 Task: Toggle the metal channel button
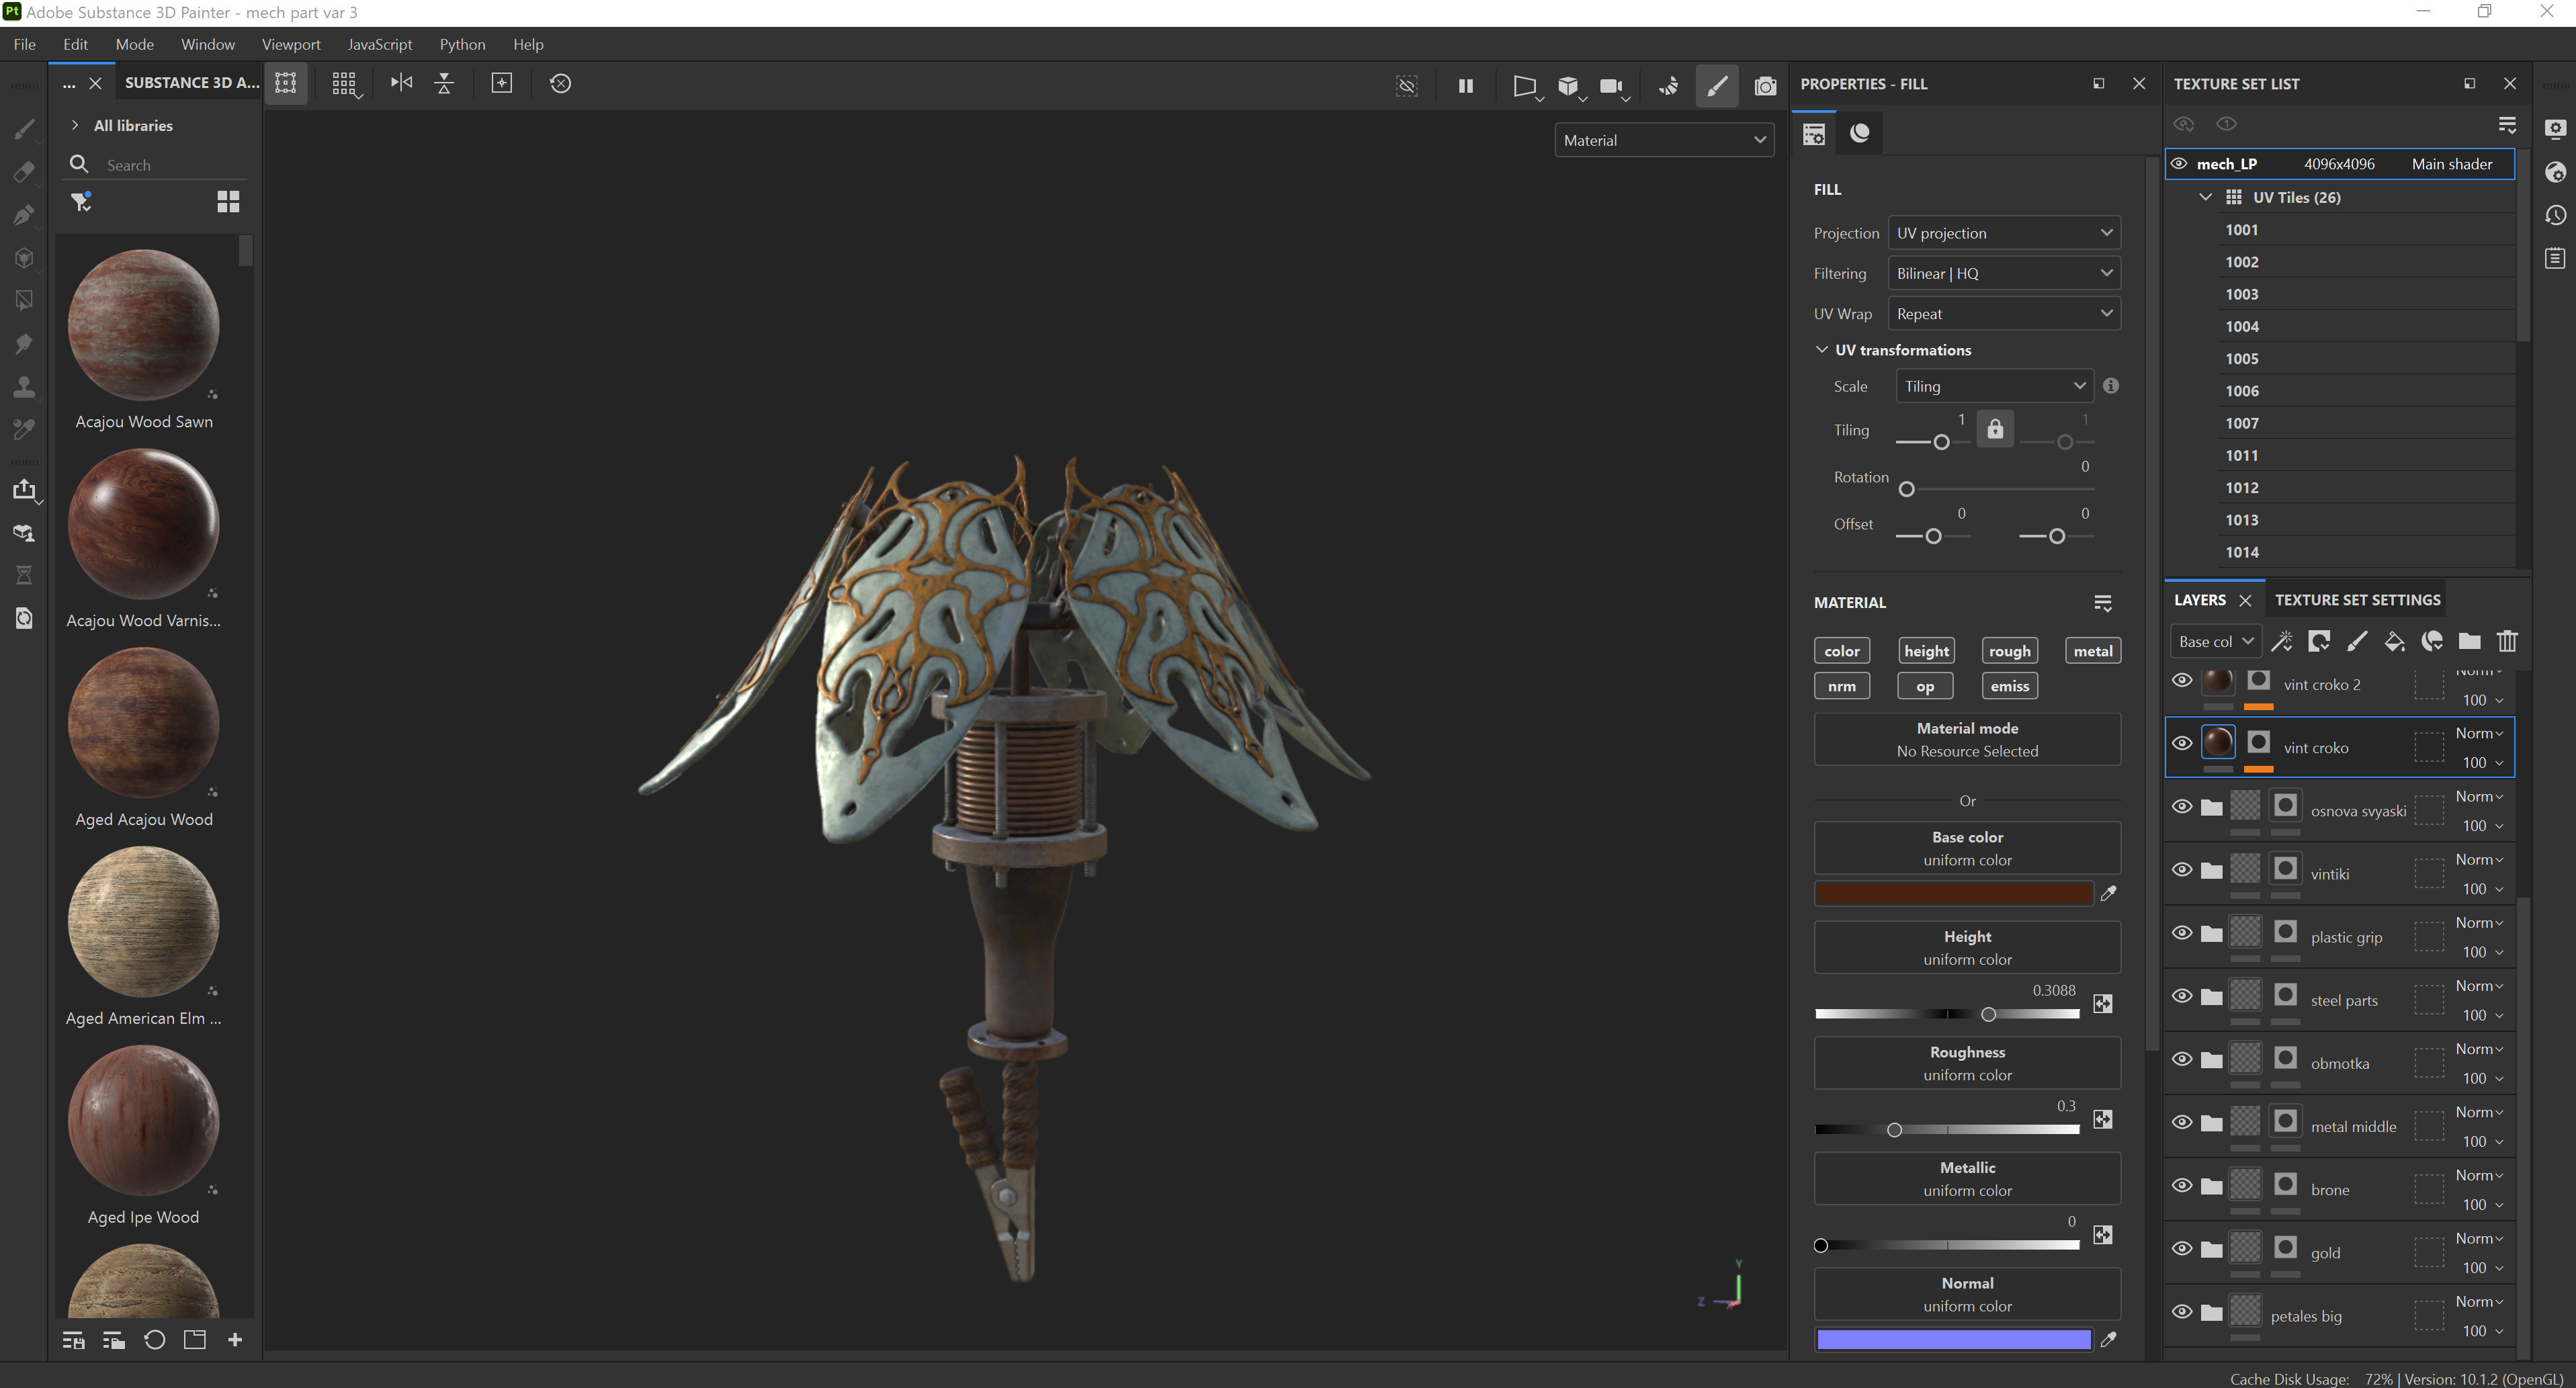point(2092,651)
